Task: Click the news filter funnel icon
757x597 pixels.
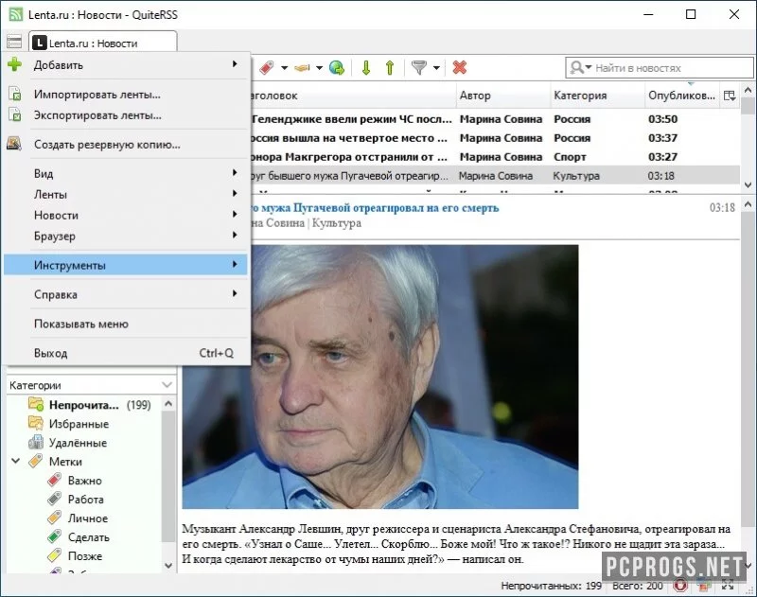Action: (419, 67)
